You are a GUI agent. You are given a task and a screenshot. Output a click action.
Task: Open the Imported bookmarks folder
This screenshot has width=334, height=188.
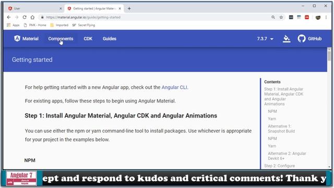point(59,25)
